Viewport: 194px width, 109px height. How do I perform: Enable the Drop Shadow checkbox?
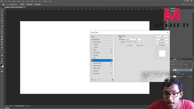pos(92,74)
